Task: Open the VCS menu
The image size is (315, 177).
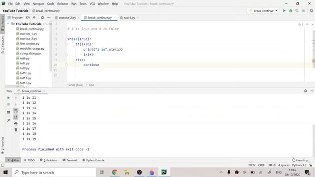Action: tap(92, 3)
